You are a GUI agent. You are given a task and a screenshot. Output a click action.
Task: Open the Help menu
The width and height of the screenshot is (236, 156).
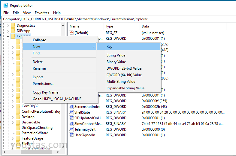point(57,13)
